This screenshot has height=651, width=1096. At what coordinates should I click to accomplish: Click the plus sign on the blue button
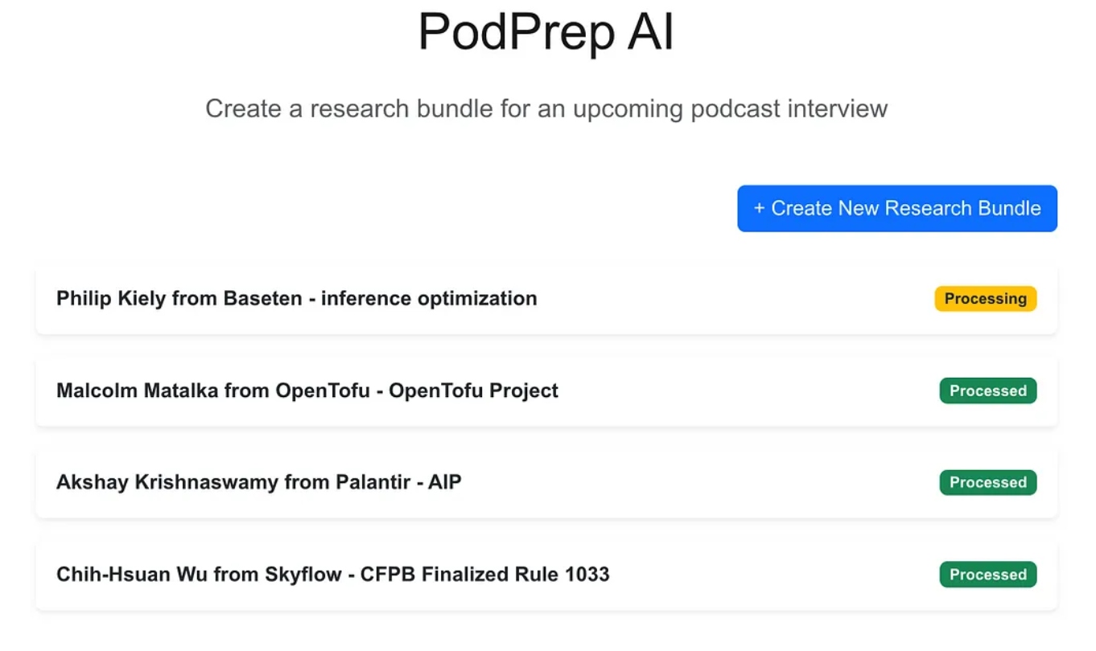[x=759, y=209]
